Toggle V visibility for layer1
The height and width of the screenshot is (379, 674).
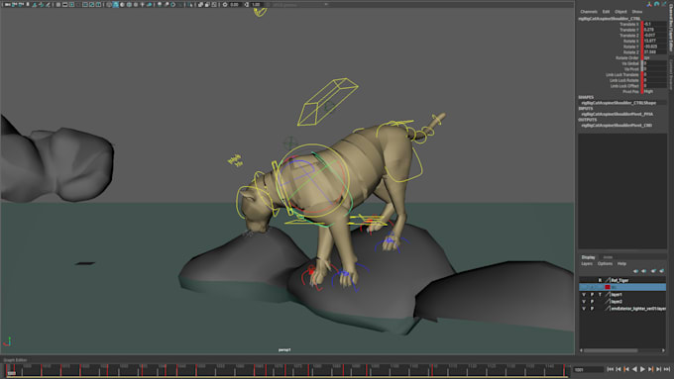pyautogui.click(x=583, y=295)
